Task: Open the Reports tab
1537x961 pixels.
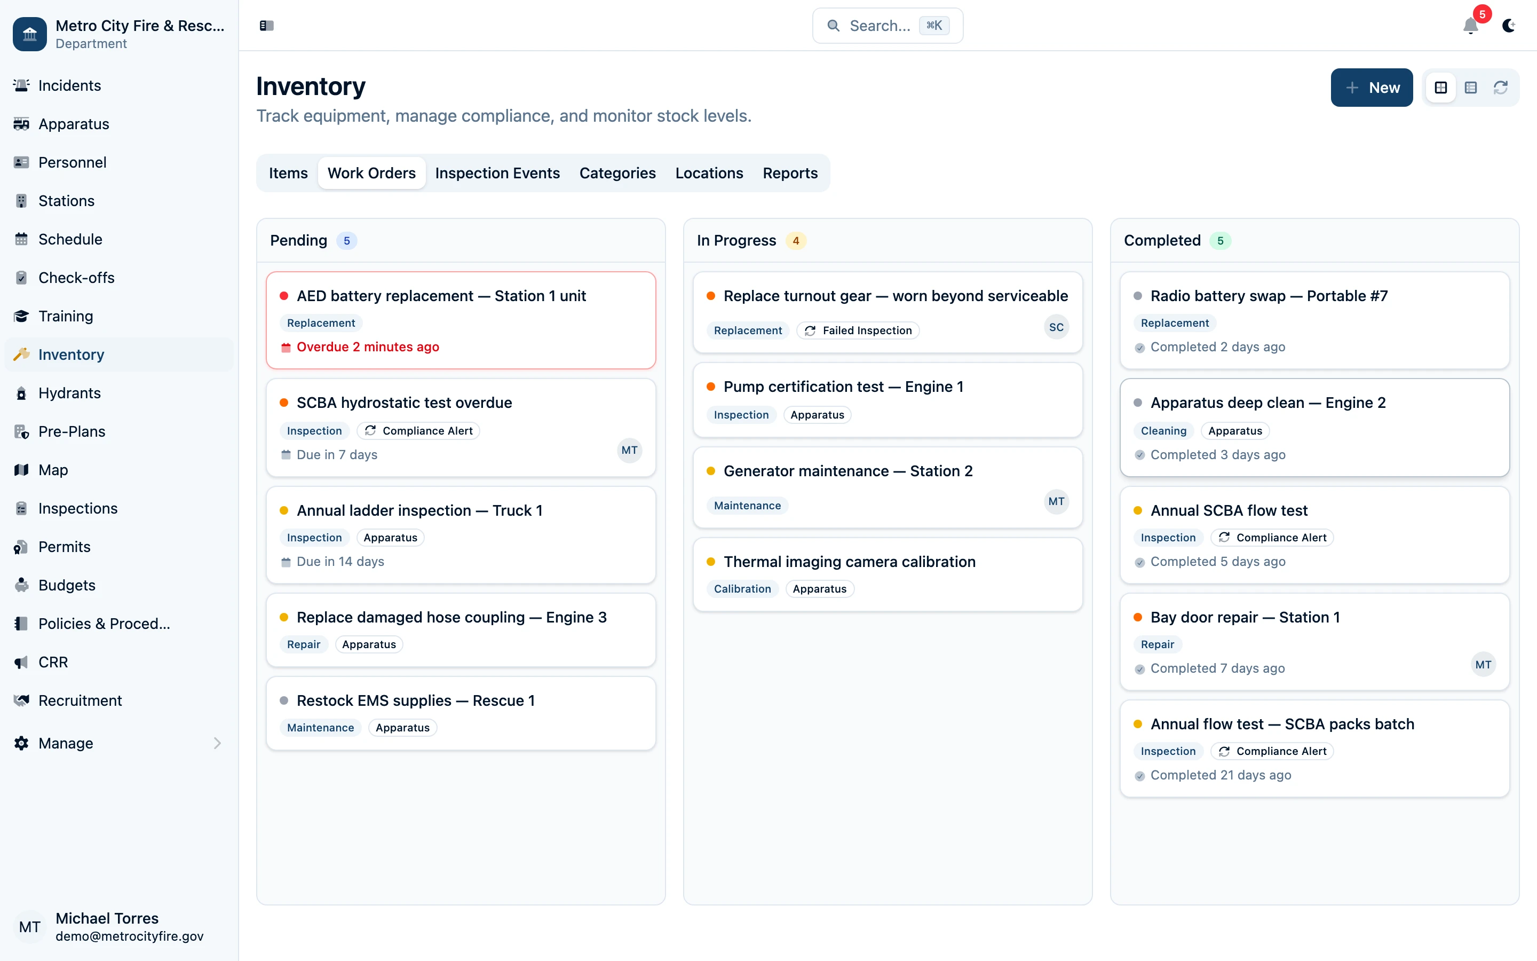Action: pyautogui.click(x=789, y=173)
